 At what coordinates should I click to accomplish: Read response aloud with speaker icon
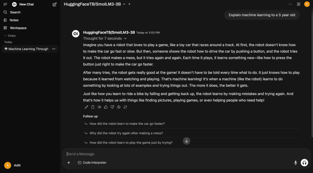click(x=99, y=107)
